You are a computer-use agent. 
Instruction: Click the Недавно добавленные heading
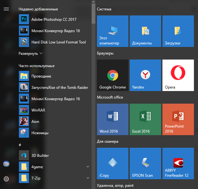(x=38, y=9)
